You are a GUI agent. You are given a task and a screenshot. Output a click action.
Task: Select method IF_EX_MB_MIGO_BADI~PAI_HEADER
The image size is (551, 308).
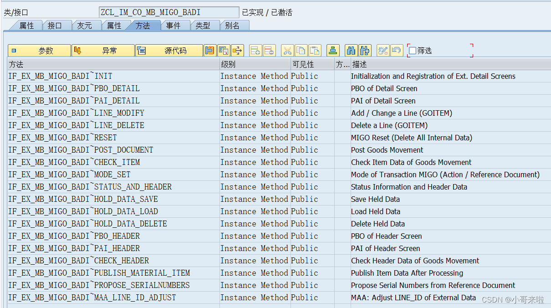[74, 248]
